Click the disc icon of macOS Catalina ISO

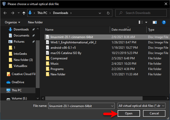48,53
